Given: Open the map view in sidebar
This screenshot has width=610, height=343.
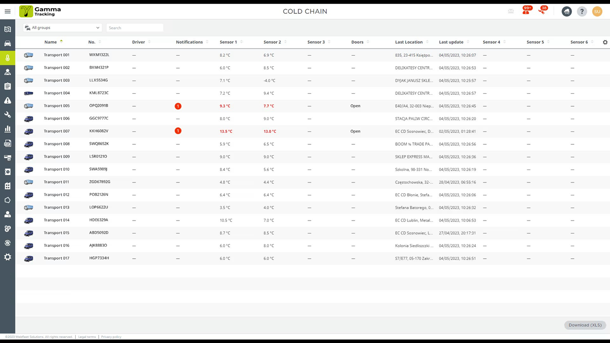Looking at the screenshot, I should (x=8, y=30).
